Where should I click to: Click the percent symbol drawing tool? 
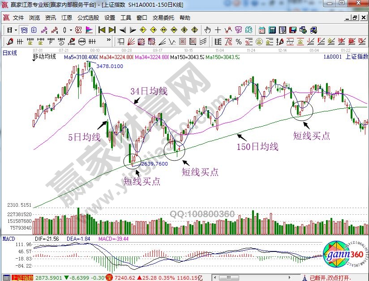(x=238, y=42)
